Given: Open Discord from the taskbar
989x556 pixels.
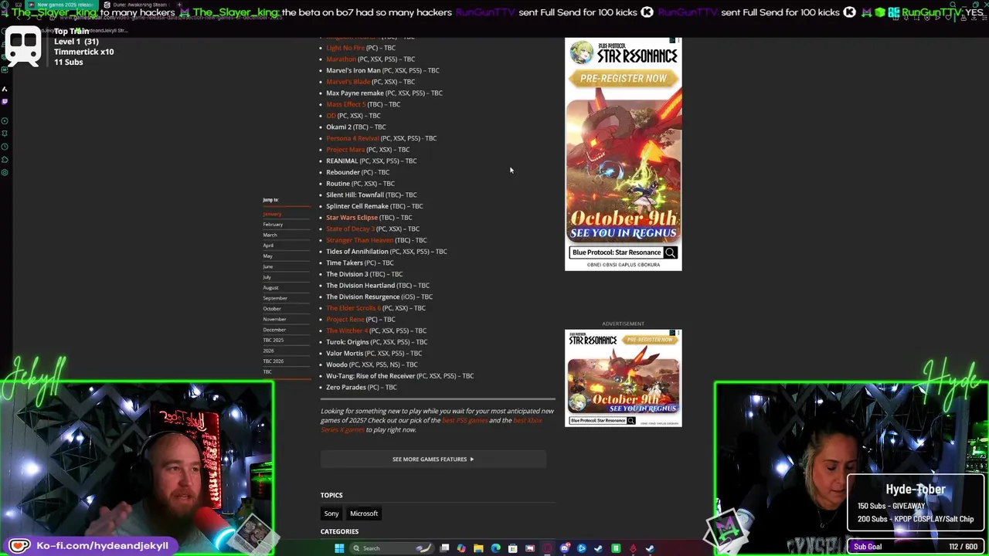Looking at the screenshot, I should click(x=565, y=548).
